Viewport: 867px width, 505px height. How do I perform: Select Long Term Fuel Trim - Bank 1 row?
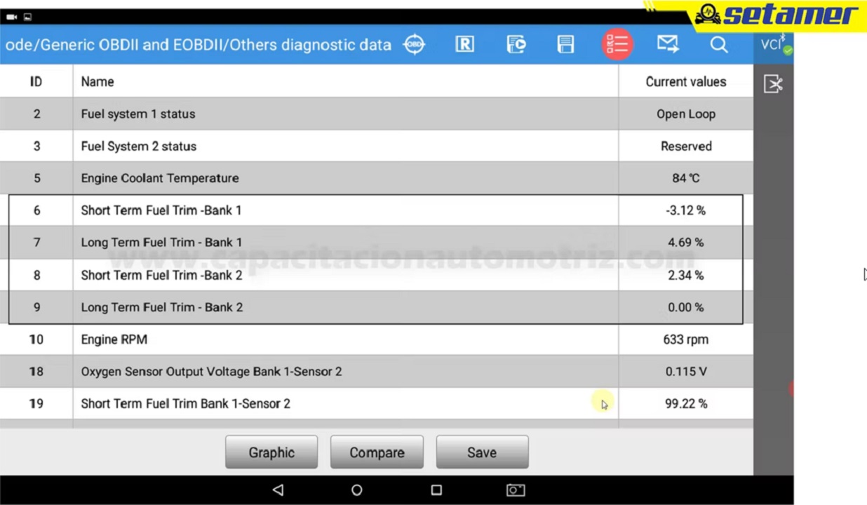point(377,243)
